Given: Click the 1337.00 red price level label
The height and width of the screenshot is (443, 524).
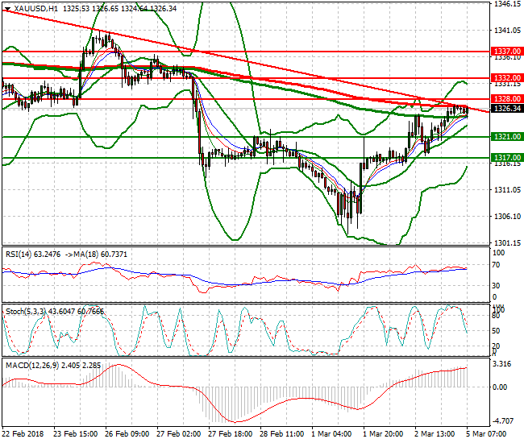Looking at the screenshot, I should click(x=507, y=52).
